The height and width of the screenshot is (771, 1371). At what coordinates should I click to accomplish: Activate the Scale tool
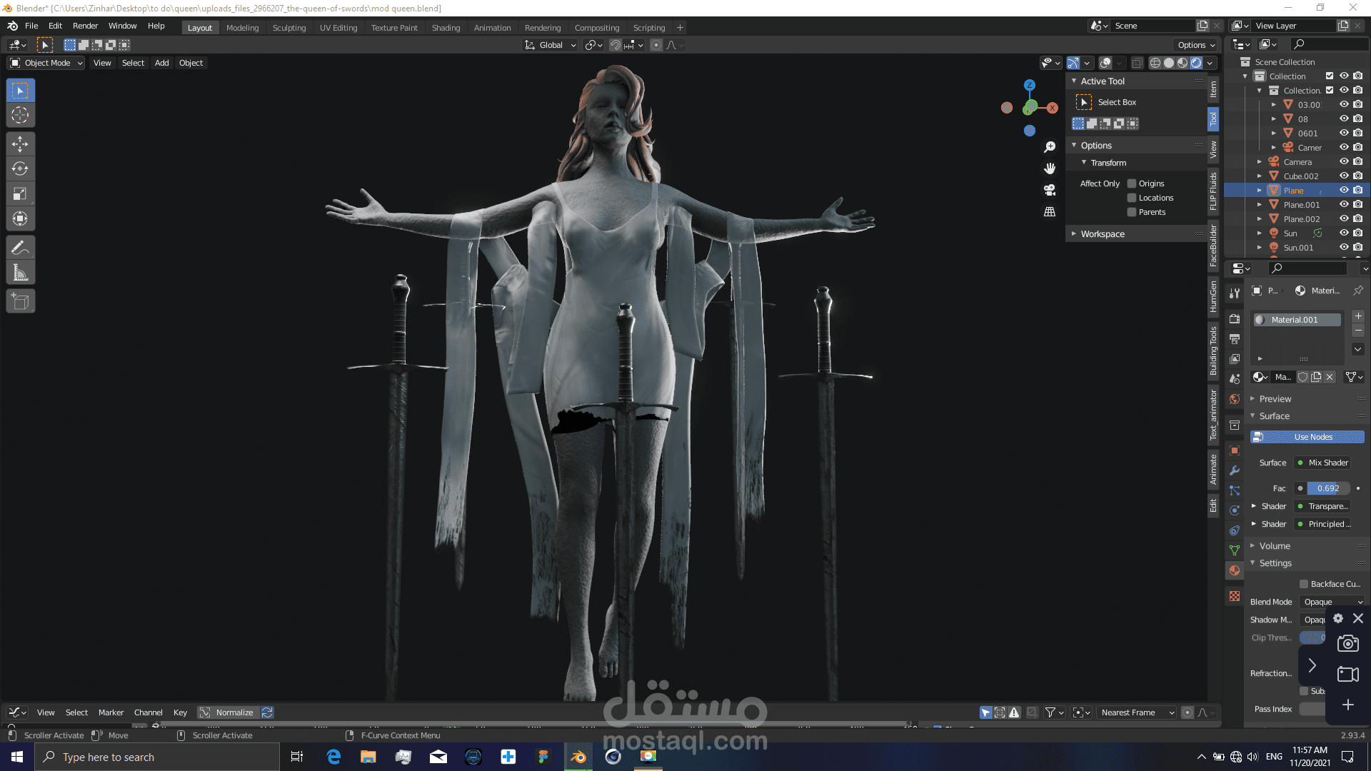pos(20,194)
